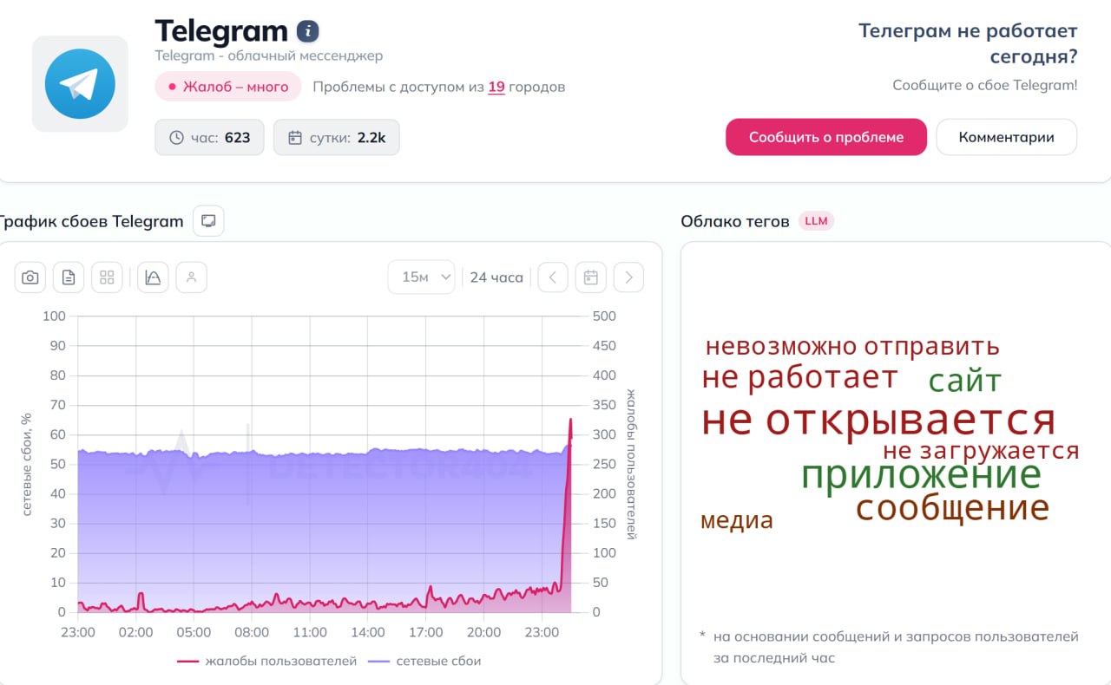Viewport: 1111px width, 685px height.
Task: Click the сутки: 2.2k counter chip
Action: click(336, 137)
